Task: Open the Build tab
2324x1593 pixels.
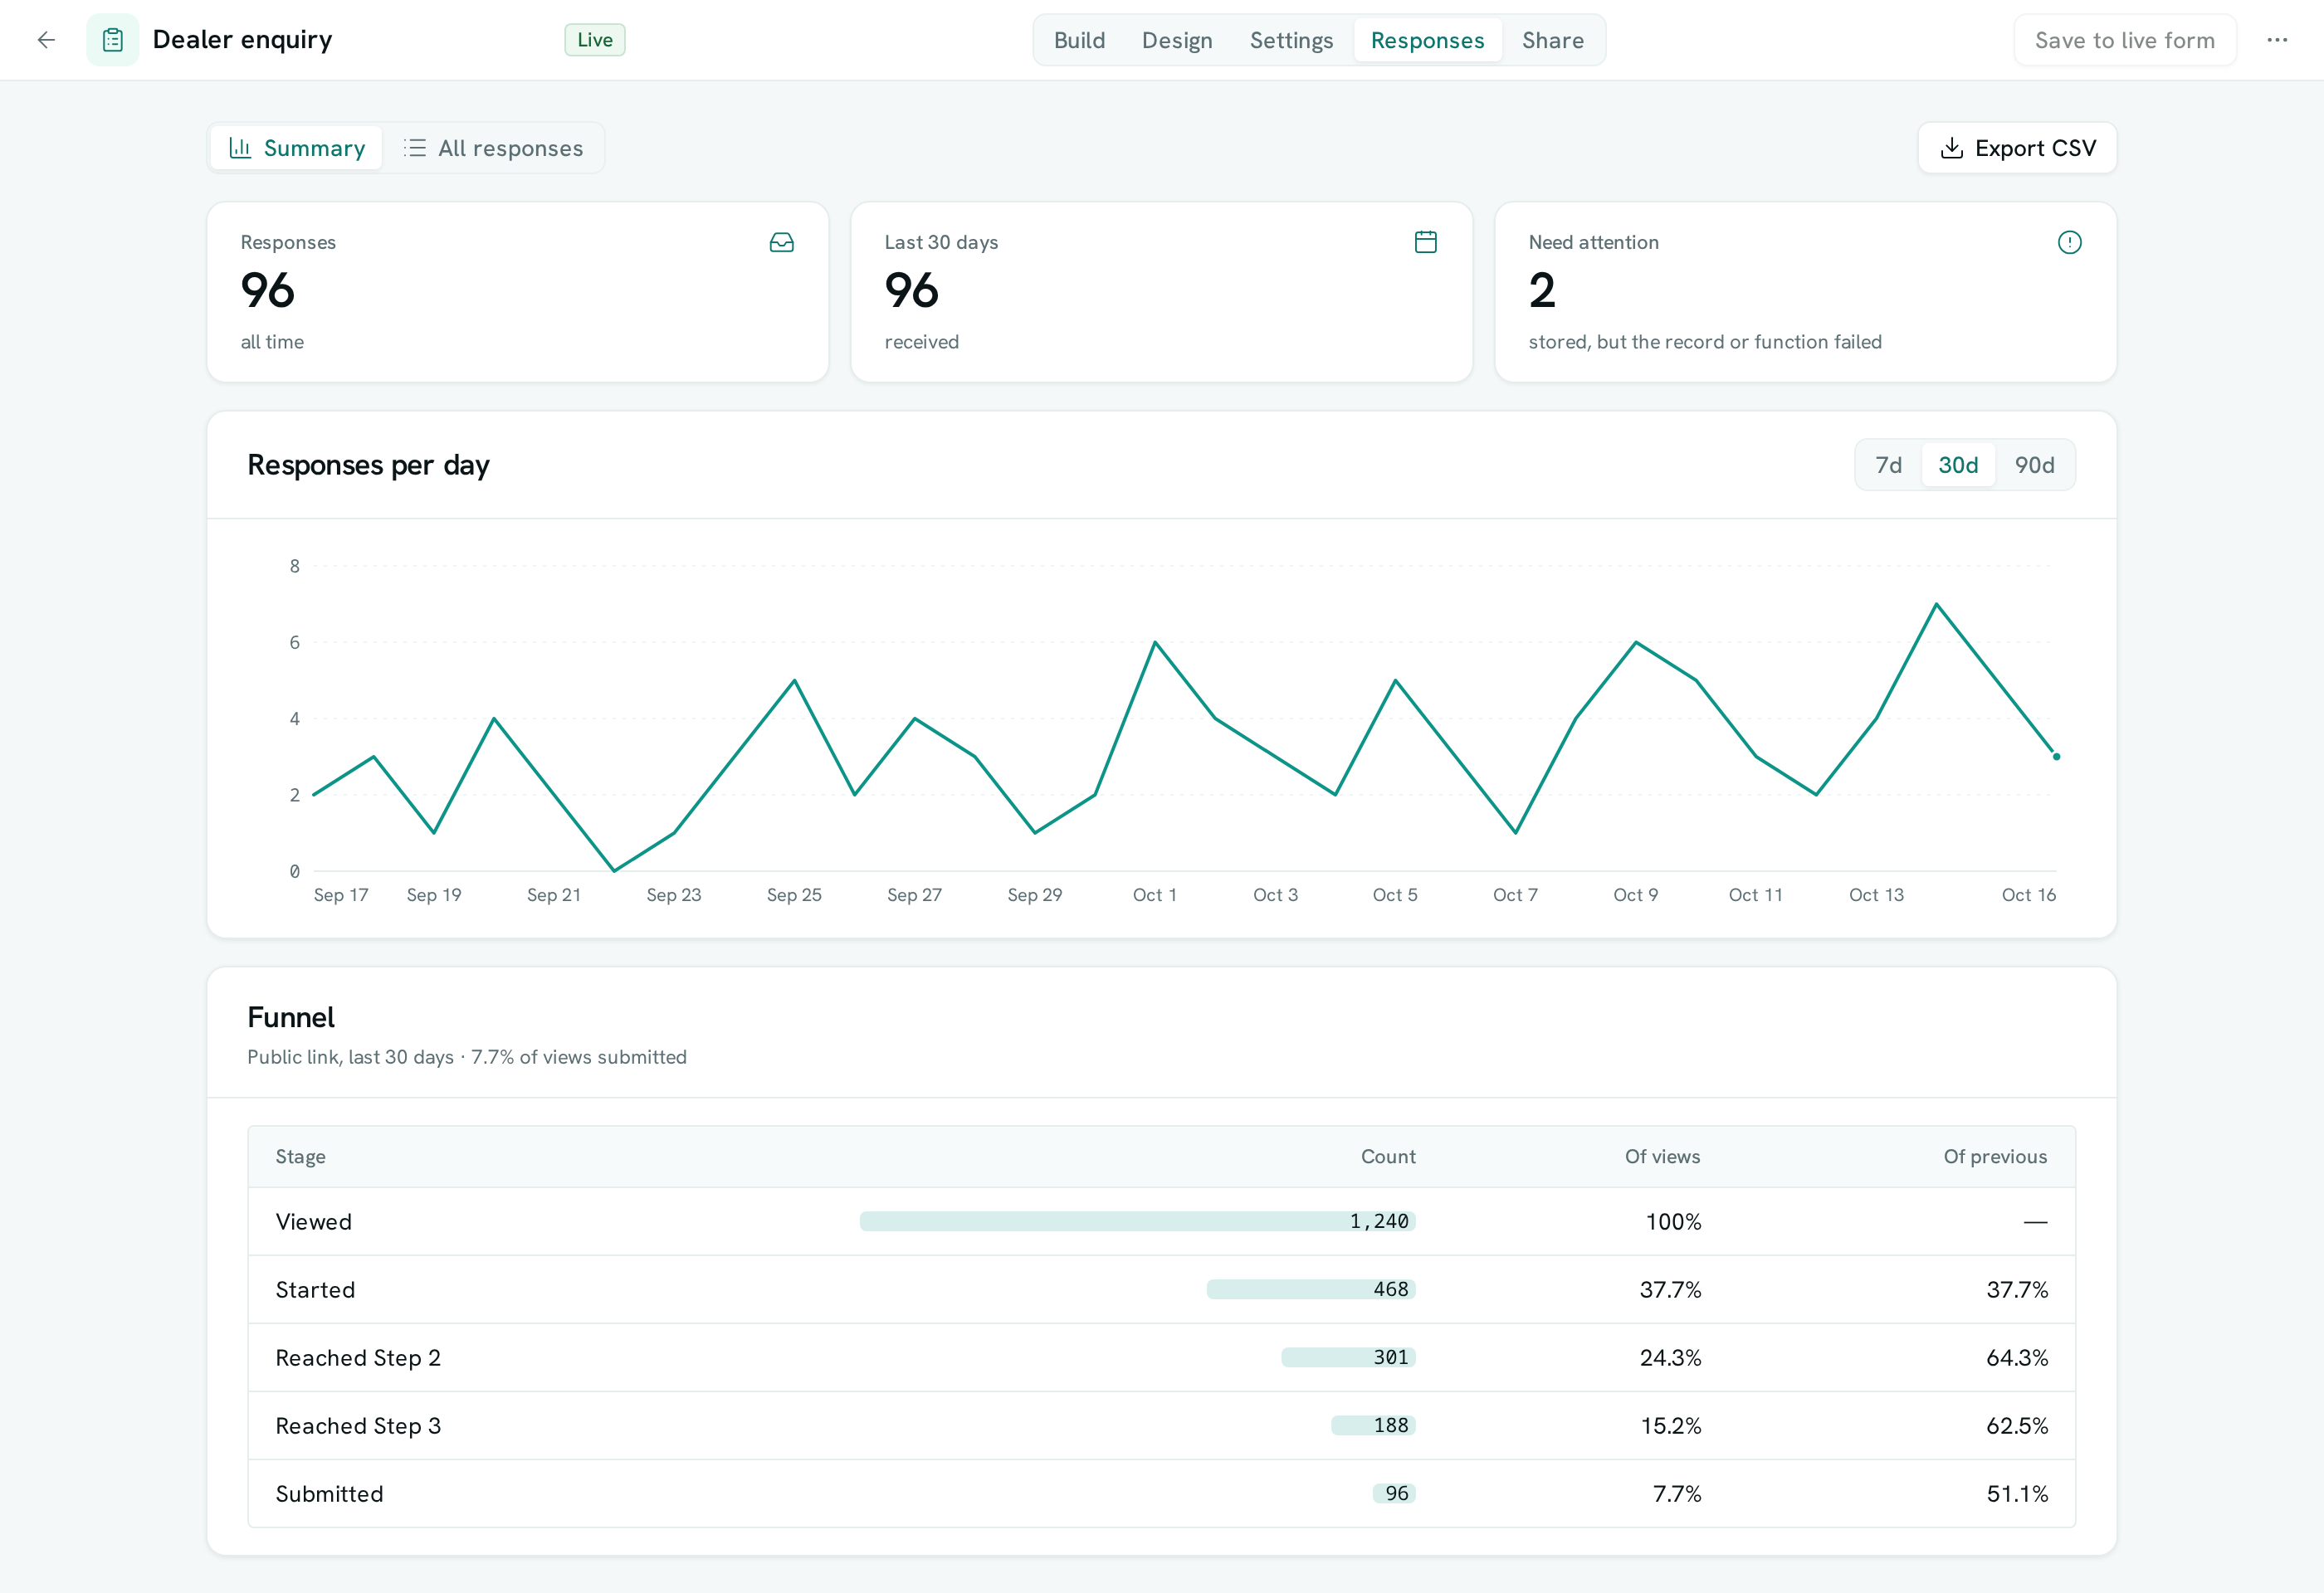Action: coord(1079,40)
